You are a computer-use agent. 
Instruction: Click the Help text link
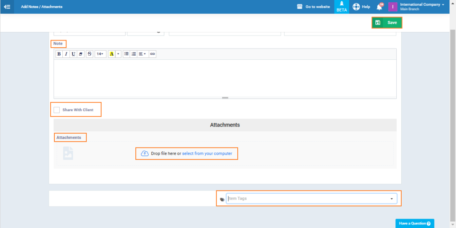(366, 7)
